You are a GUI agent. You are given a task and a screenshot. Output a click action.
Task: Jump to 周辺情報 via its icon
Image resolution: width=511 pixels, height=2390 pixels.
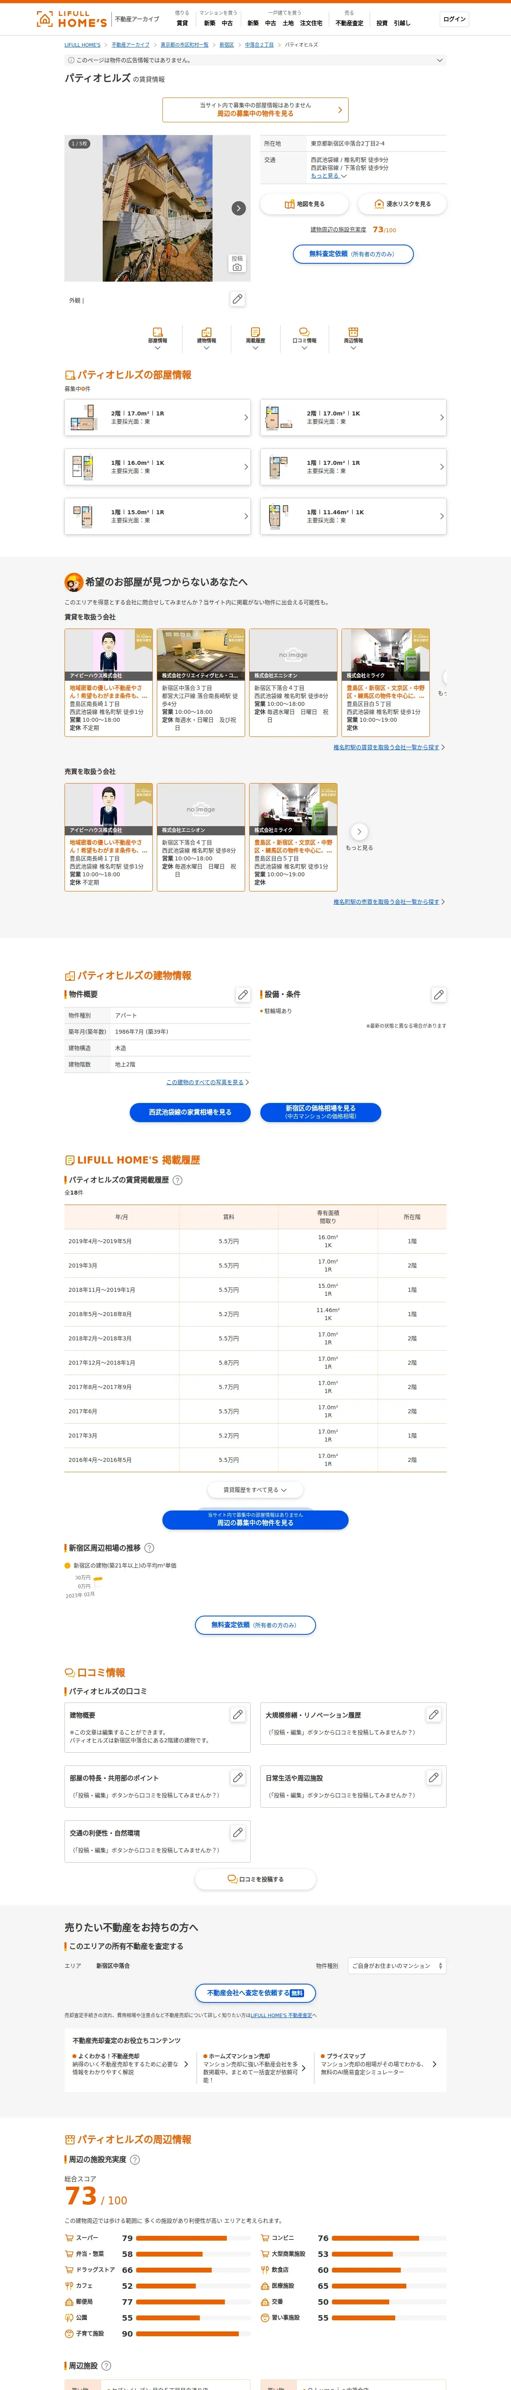point(353,338)
